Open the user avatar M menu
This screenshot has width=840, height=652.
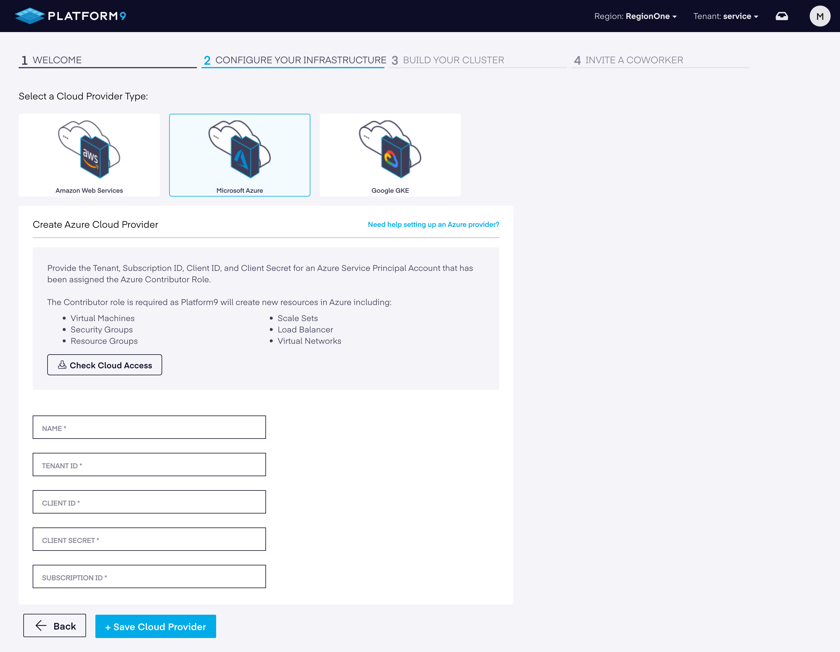(x=820, y=16)
